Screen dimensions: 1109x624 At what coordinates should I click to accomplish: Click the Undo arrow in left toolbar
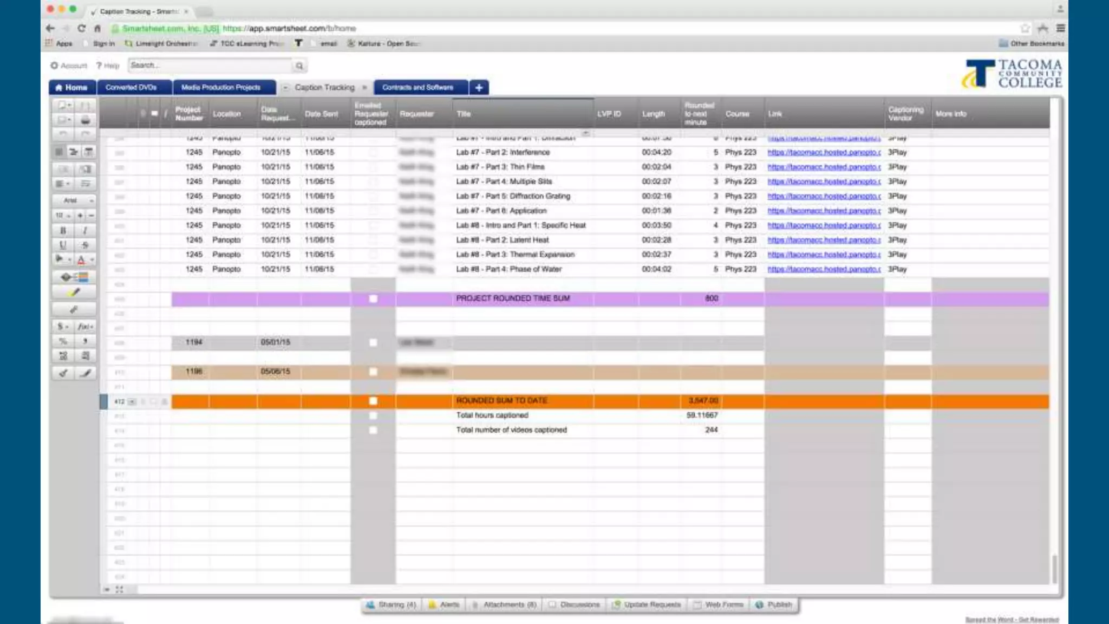pos(63,134)
